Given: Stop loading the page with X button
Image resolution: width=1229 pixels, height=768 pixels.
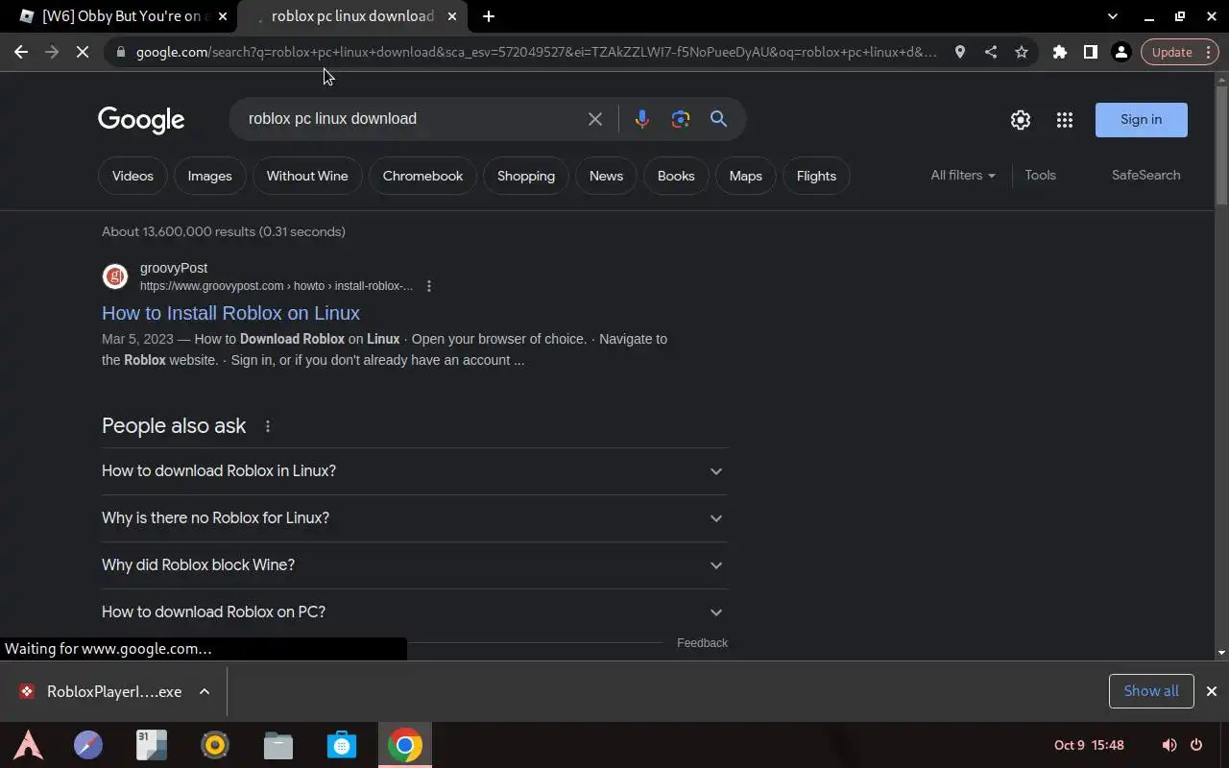Looking at the screenshot, I should tap(83, 52).
